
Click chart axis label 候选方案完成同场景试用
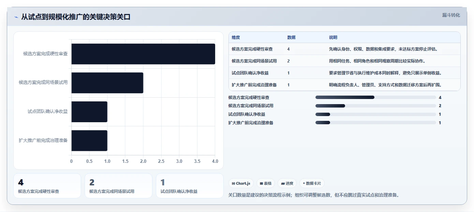pos(43,82)
